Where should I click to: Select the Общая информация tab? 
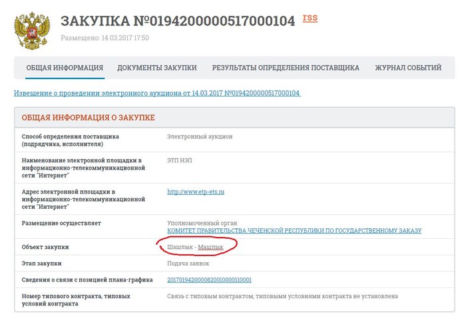tap(65, 68)
